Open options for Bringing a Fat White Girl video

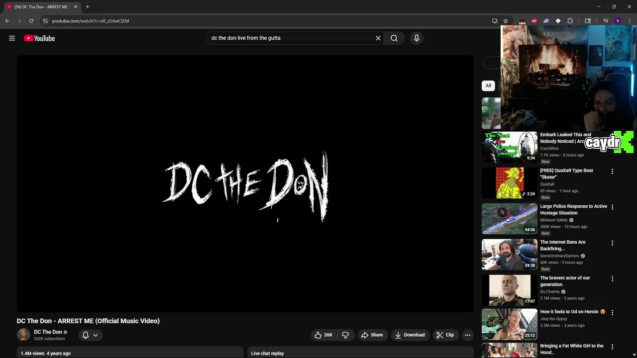coord(612,347)
